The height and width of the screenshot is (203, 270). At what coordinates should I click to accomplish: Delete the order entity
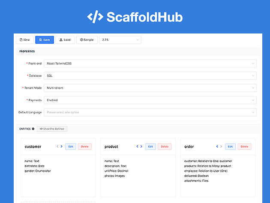pos(245,147)
